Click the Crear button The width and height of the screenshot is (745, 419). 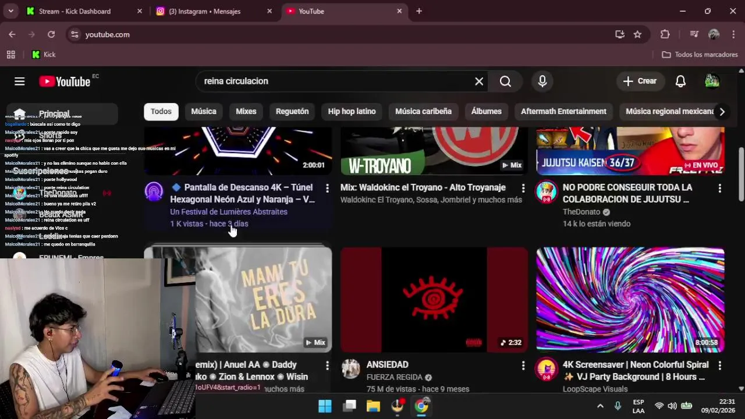tap(640, 81)
